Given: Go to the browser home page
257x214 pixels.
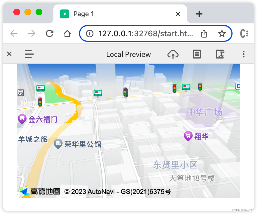Looking at the screenshot, I should [67, 34].
